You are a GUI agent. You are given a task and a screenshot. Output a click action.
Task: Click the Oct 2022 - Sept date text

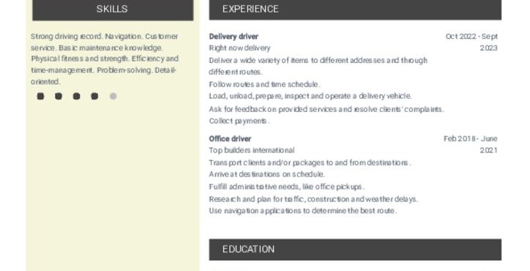coord(471,37)
